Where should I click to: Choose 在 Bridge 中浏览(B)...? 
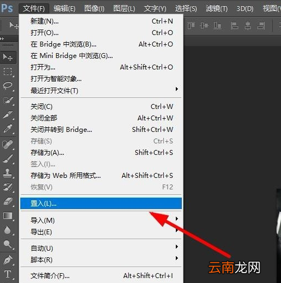click(x=101, y=44)
